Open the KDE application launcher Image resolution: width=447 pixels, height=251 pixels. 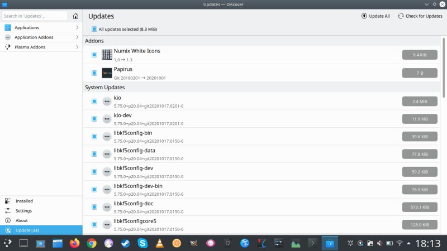(x=8, y=243)
